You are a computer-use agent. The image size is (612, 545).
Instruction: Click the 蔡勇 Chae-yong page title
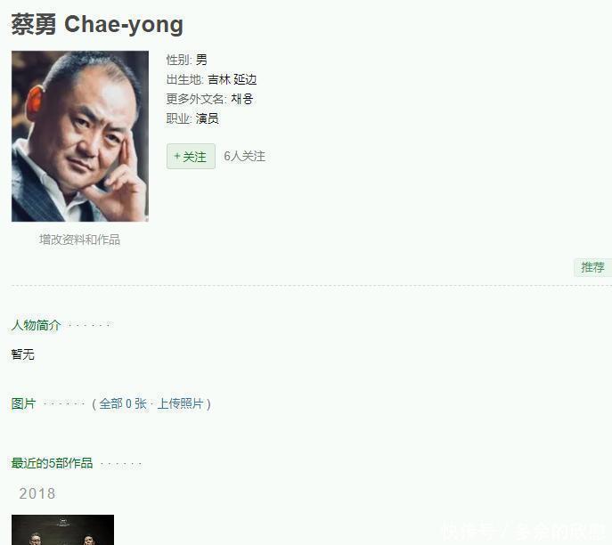(97, 25)
